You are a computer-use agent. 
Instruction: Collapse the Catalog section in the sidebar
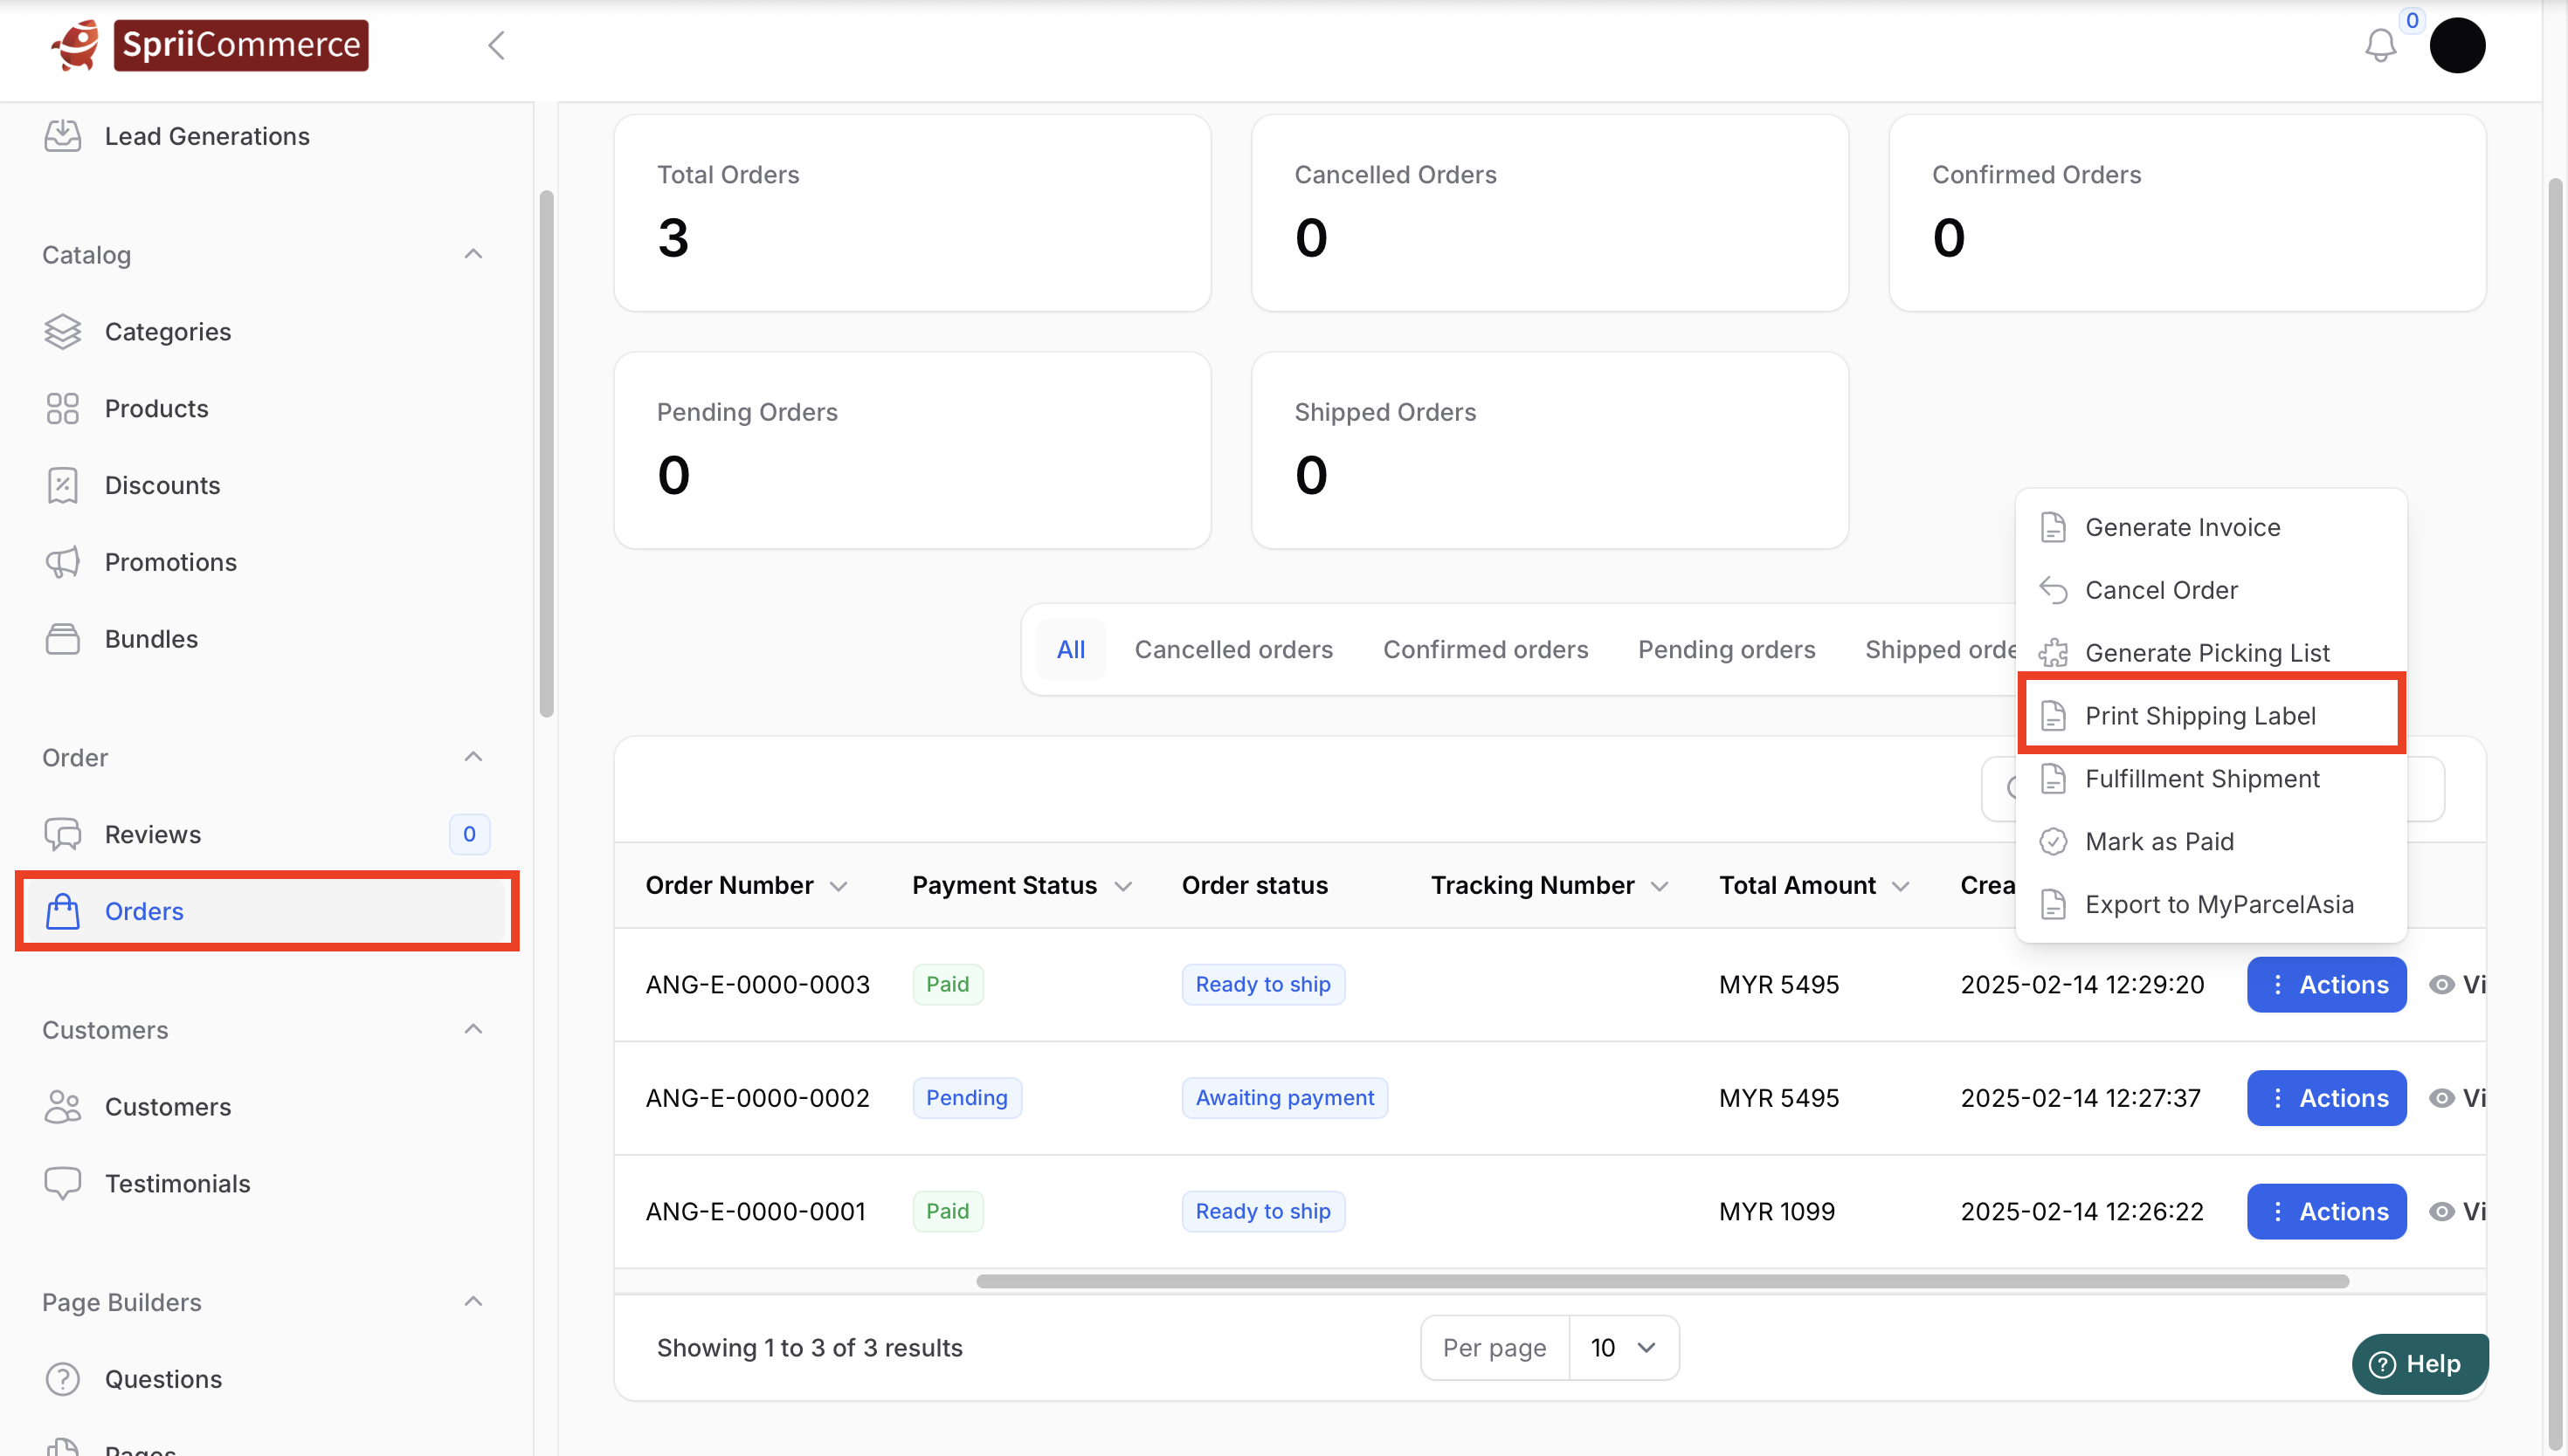click(x=473, y=254)
